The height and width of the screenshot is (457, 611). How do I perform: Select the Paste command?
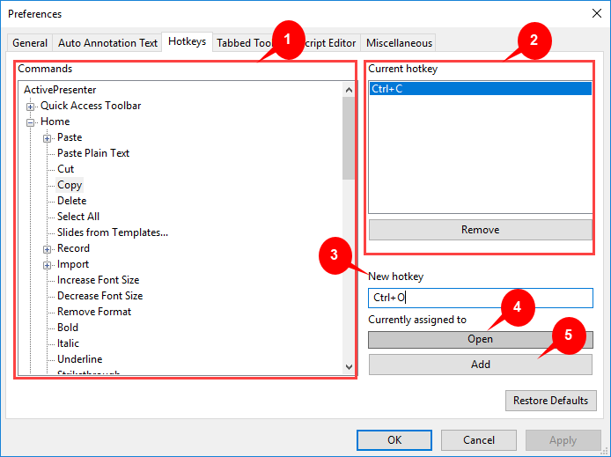(70, 137)
